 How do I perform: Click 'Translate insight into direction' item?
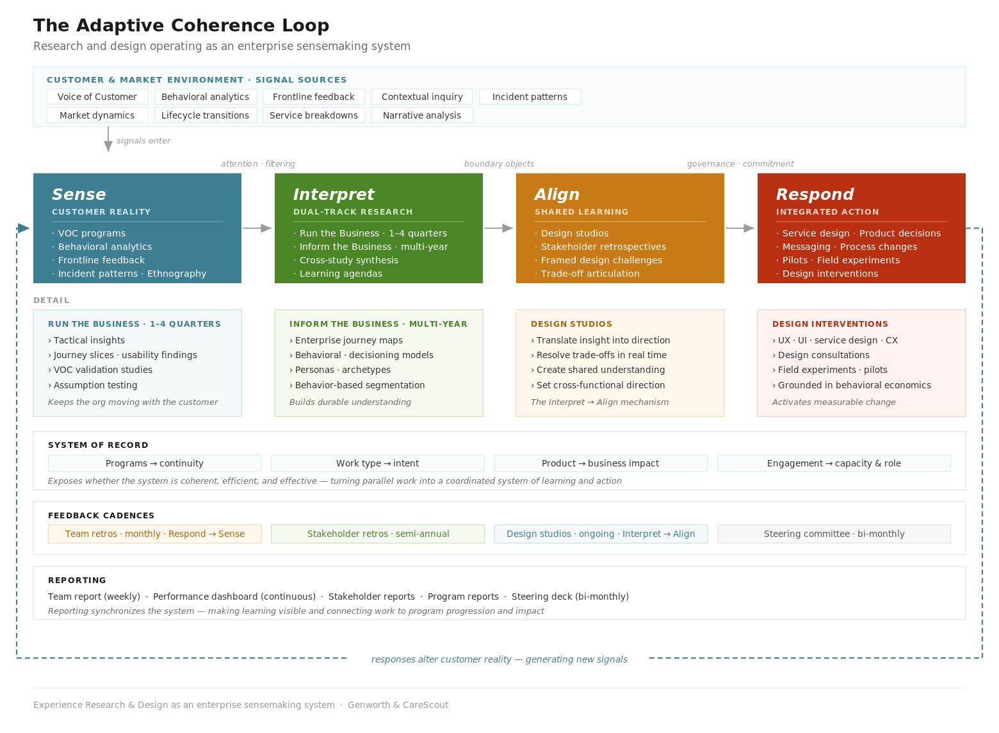click(603, 340)
